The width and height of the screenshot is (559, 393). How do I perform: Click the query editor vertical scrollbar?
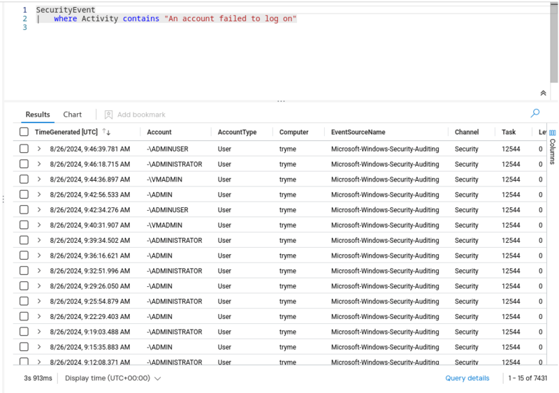553,43
